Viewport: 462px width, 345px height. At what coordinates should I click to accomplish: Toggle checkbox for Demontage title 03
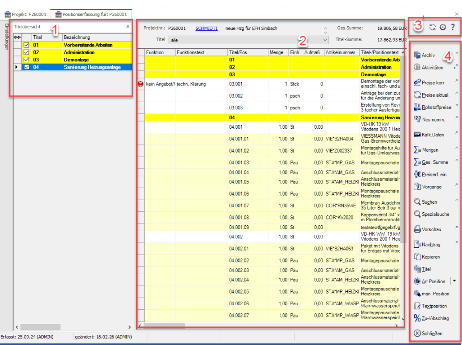tap(26, 60)
